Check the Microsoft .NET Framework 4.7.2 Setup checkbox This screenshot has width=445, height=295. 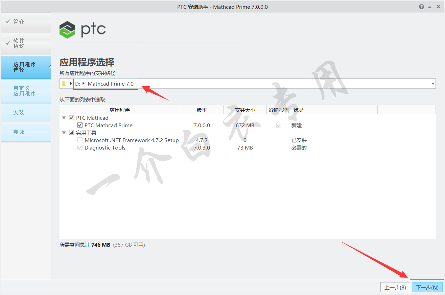[80, 140]
